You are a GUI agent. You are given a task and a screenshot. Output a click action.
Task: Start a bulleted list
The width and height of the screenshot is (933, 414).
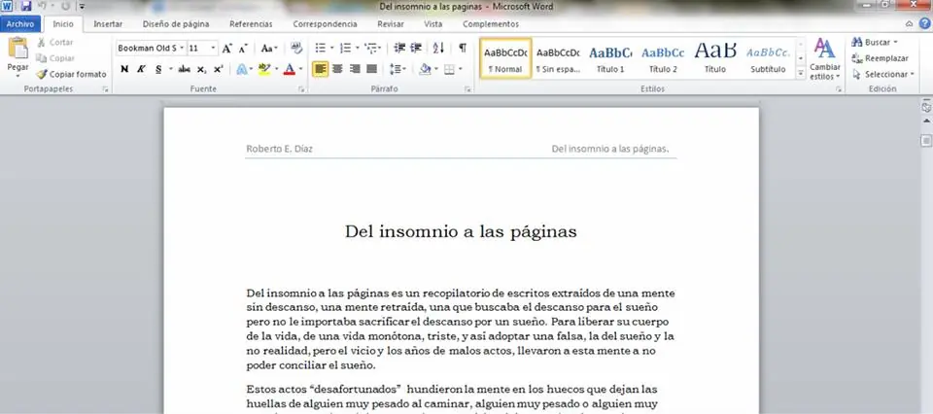pyautogui.click(x=320, y=48)
